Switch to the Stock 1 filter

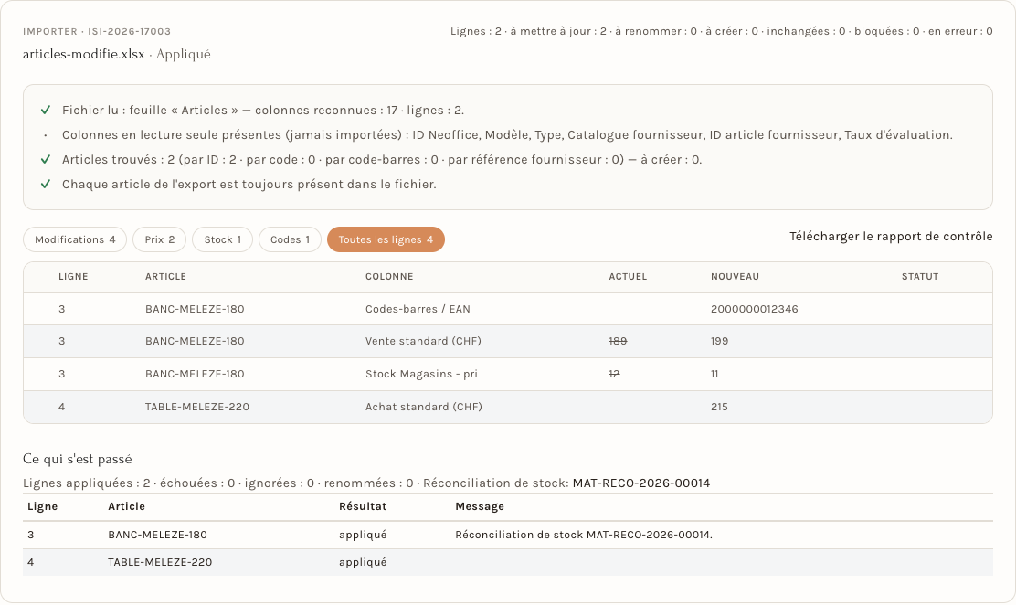tap(223, 239)
